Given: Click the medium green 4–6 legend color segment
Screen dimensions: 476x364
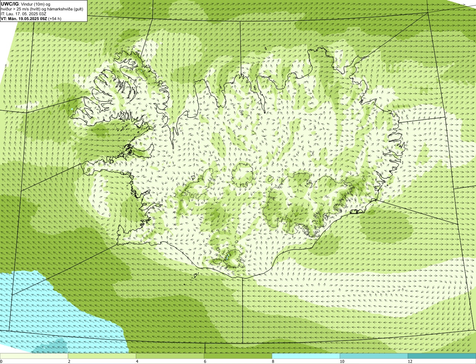Looking at the screenshot, I should pos(170,356).
